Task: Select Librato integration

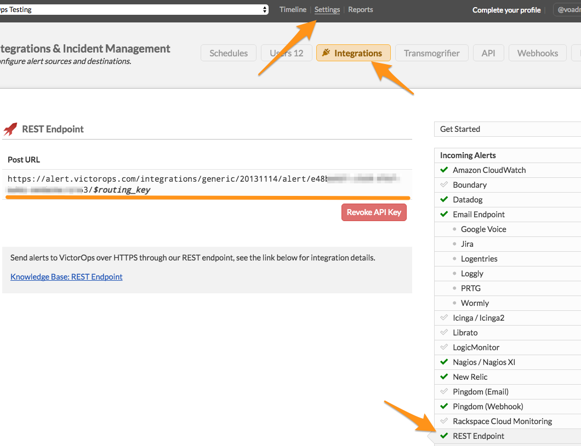Action: (x=508, y=333)
